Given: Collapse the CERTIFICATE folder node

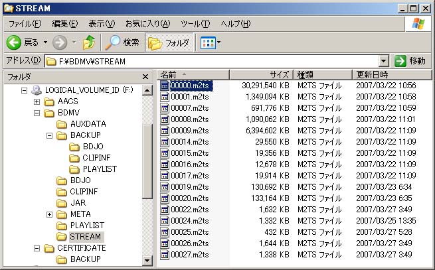Looking at the screenshot, I should click(x=37, y=248).
